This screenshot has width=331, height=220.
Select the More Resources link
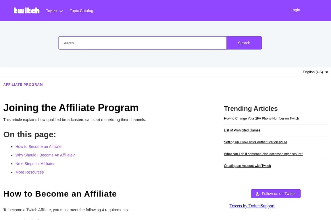click(30, 172)
